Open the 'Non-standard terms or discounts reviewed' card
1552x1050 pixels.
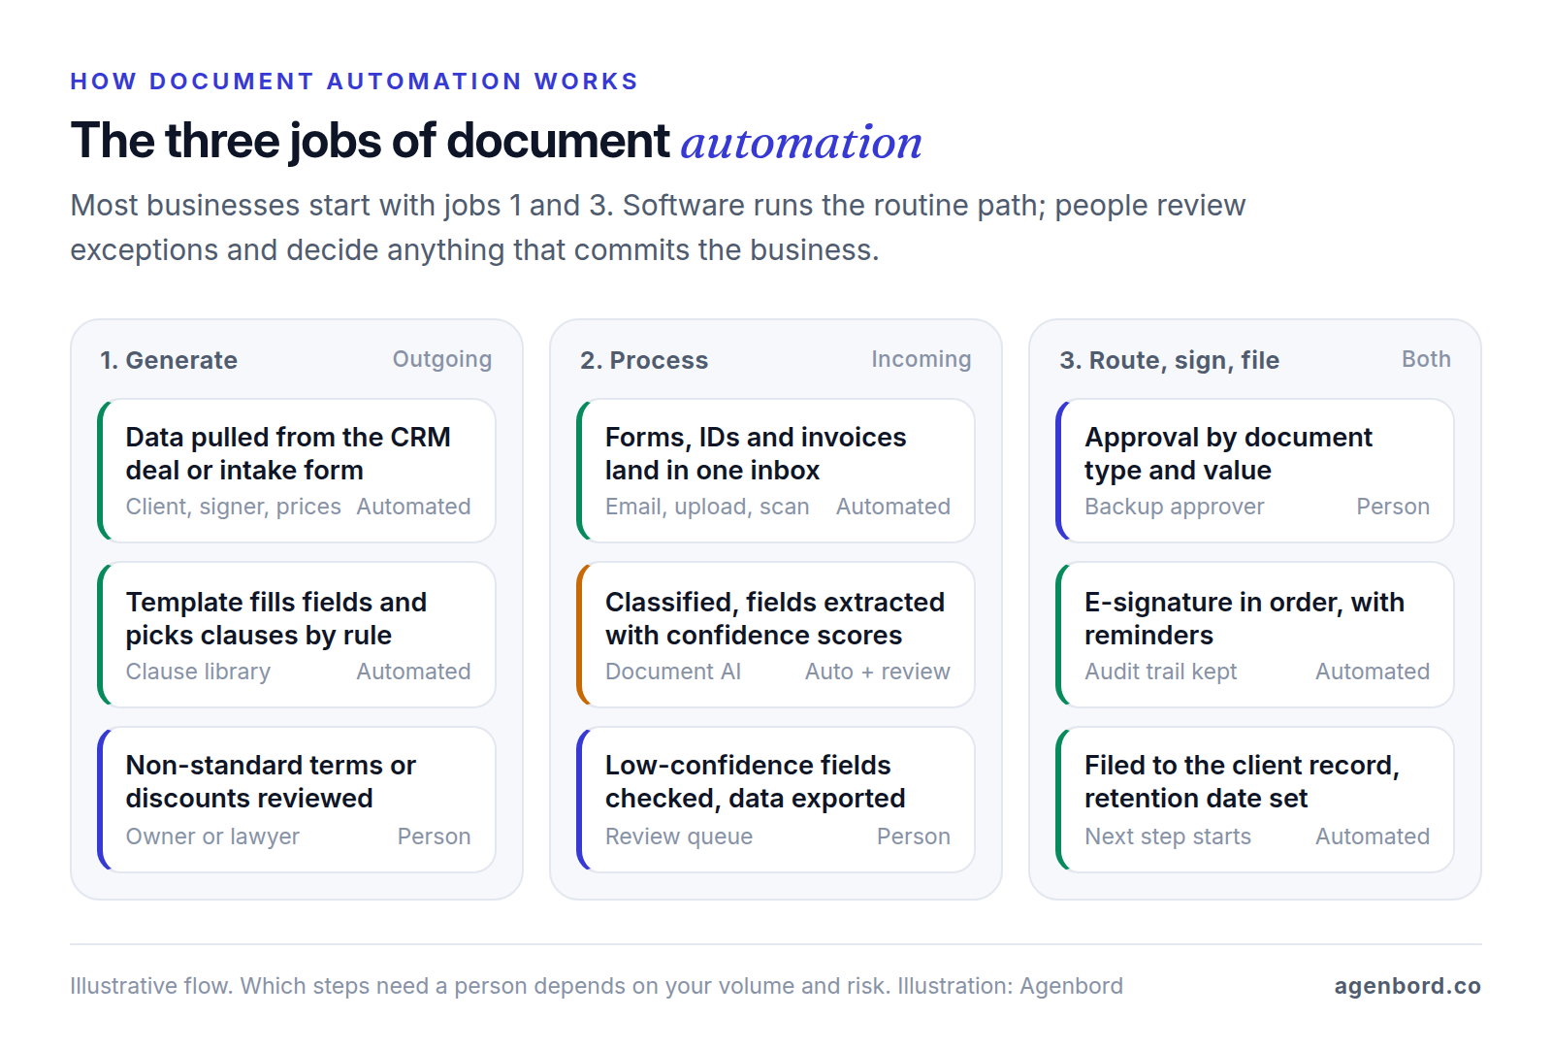click(x=297, y=800)
